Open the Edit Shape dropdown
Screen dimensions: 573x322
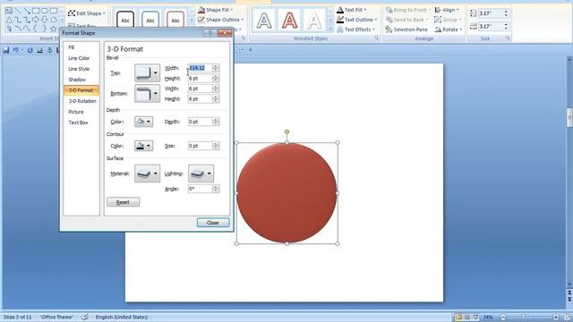87,13
